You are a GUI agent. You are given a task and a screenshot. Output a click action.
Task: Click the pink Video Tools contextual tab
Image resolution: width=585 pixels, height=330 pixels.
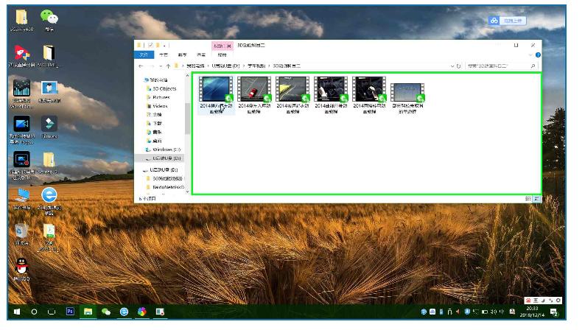click(223, 46)
